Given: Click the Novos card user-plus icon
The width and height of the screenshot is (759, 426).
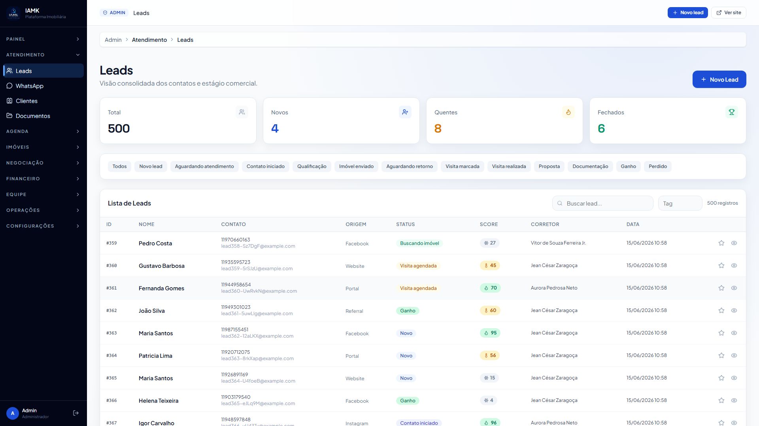Looking at the screenshot, I should click(405, 112).
